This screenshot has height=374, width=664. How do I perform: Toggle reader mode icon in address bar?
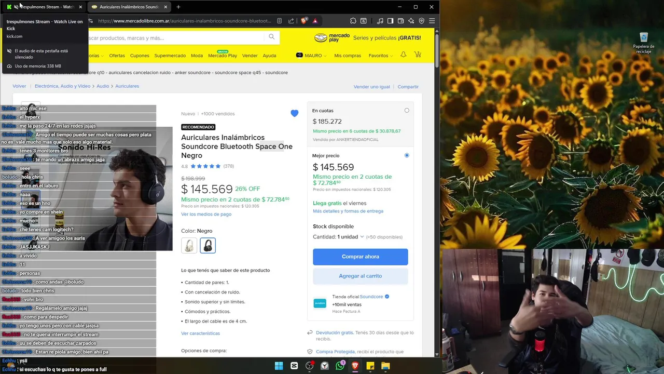coord(279,21)
